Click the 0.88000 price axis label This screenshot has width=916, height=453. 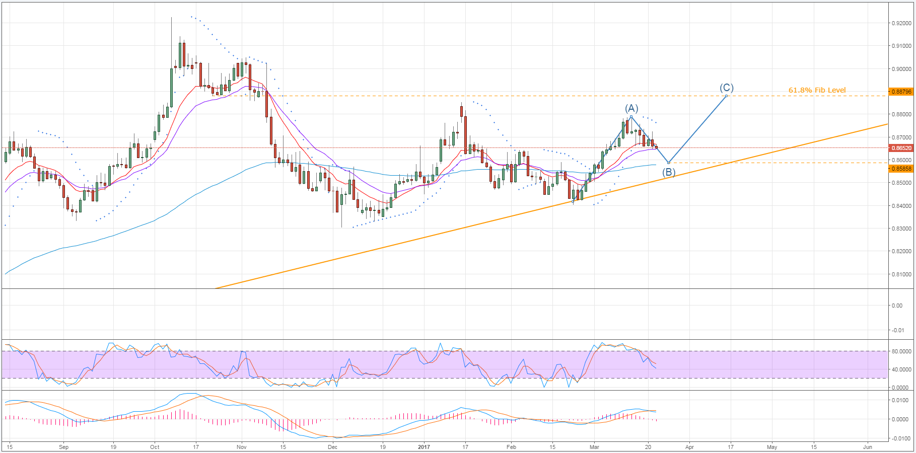pyautogui.click(x=901, y=114)
